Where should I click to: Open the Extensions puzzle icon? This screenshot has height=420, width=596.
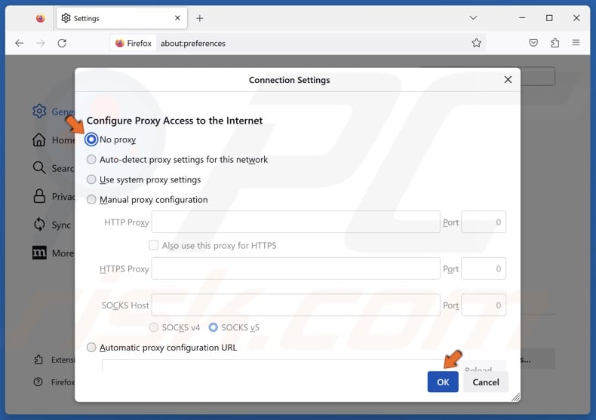tap(555, 43)
